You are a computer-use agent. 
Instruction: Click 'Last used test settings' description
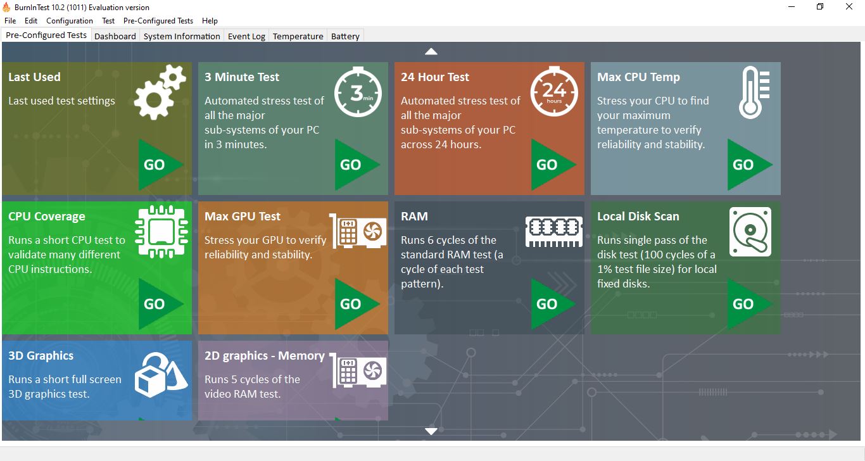tap(61, 101)
